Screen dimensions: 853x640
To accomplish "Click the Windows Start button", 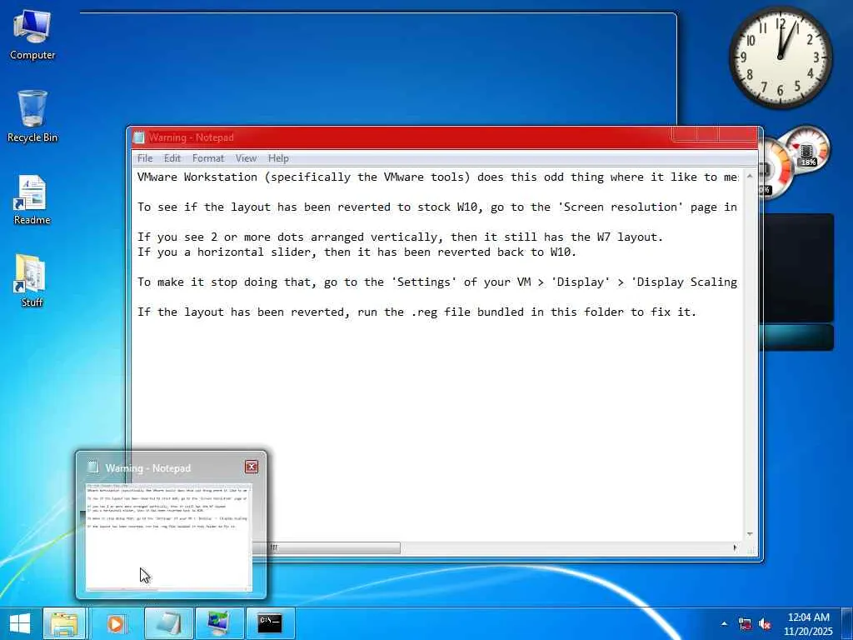I will click(x=20, y=623).
